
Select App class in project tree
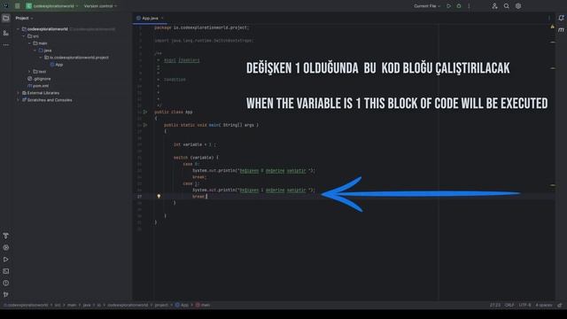57,65
